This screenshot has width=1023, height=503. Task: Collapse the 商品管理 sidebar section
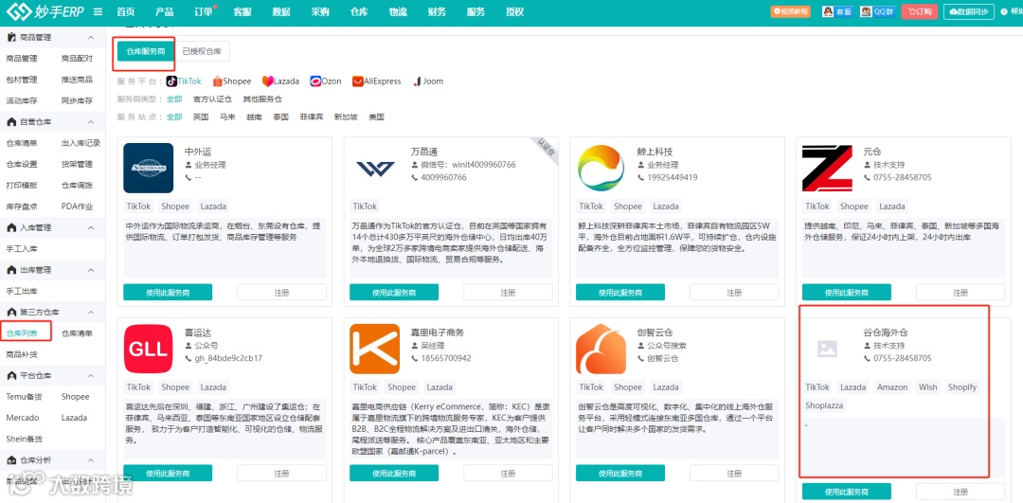click(91, 37)
